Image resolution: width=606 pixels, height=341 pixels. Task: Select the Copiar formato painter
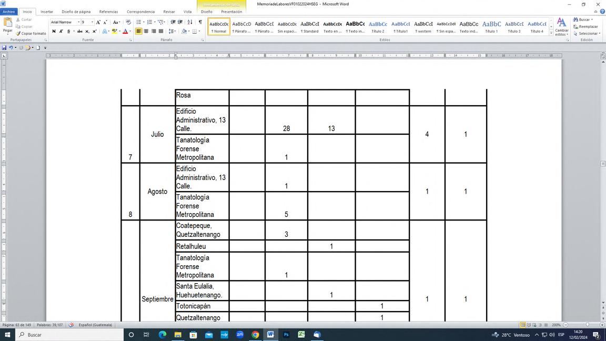tap(31, 34)
